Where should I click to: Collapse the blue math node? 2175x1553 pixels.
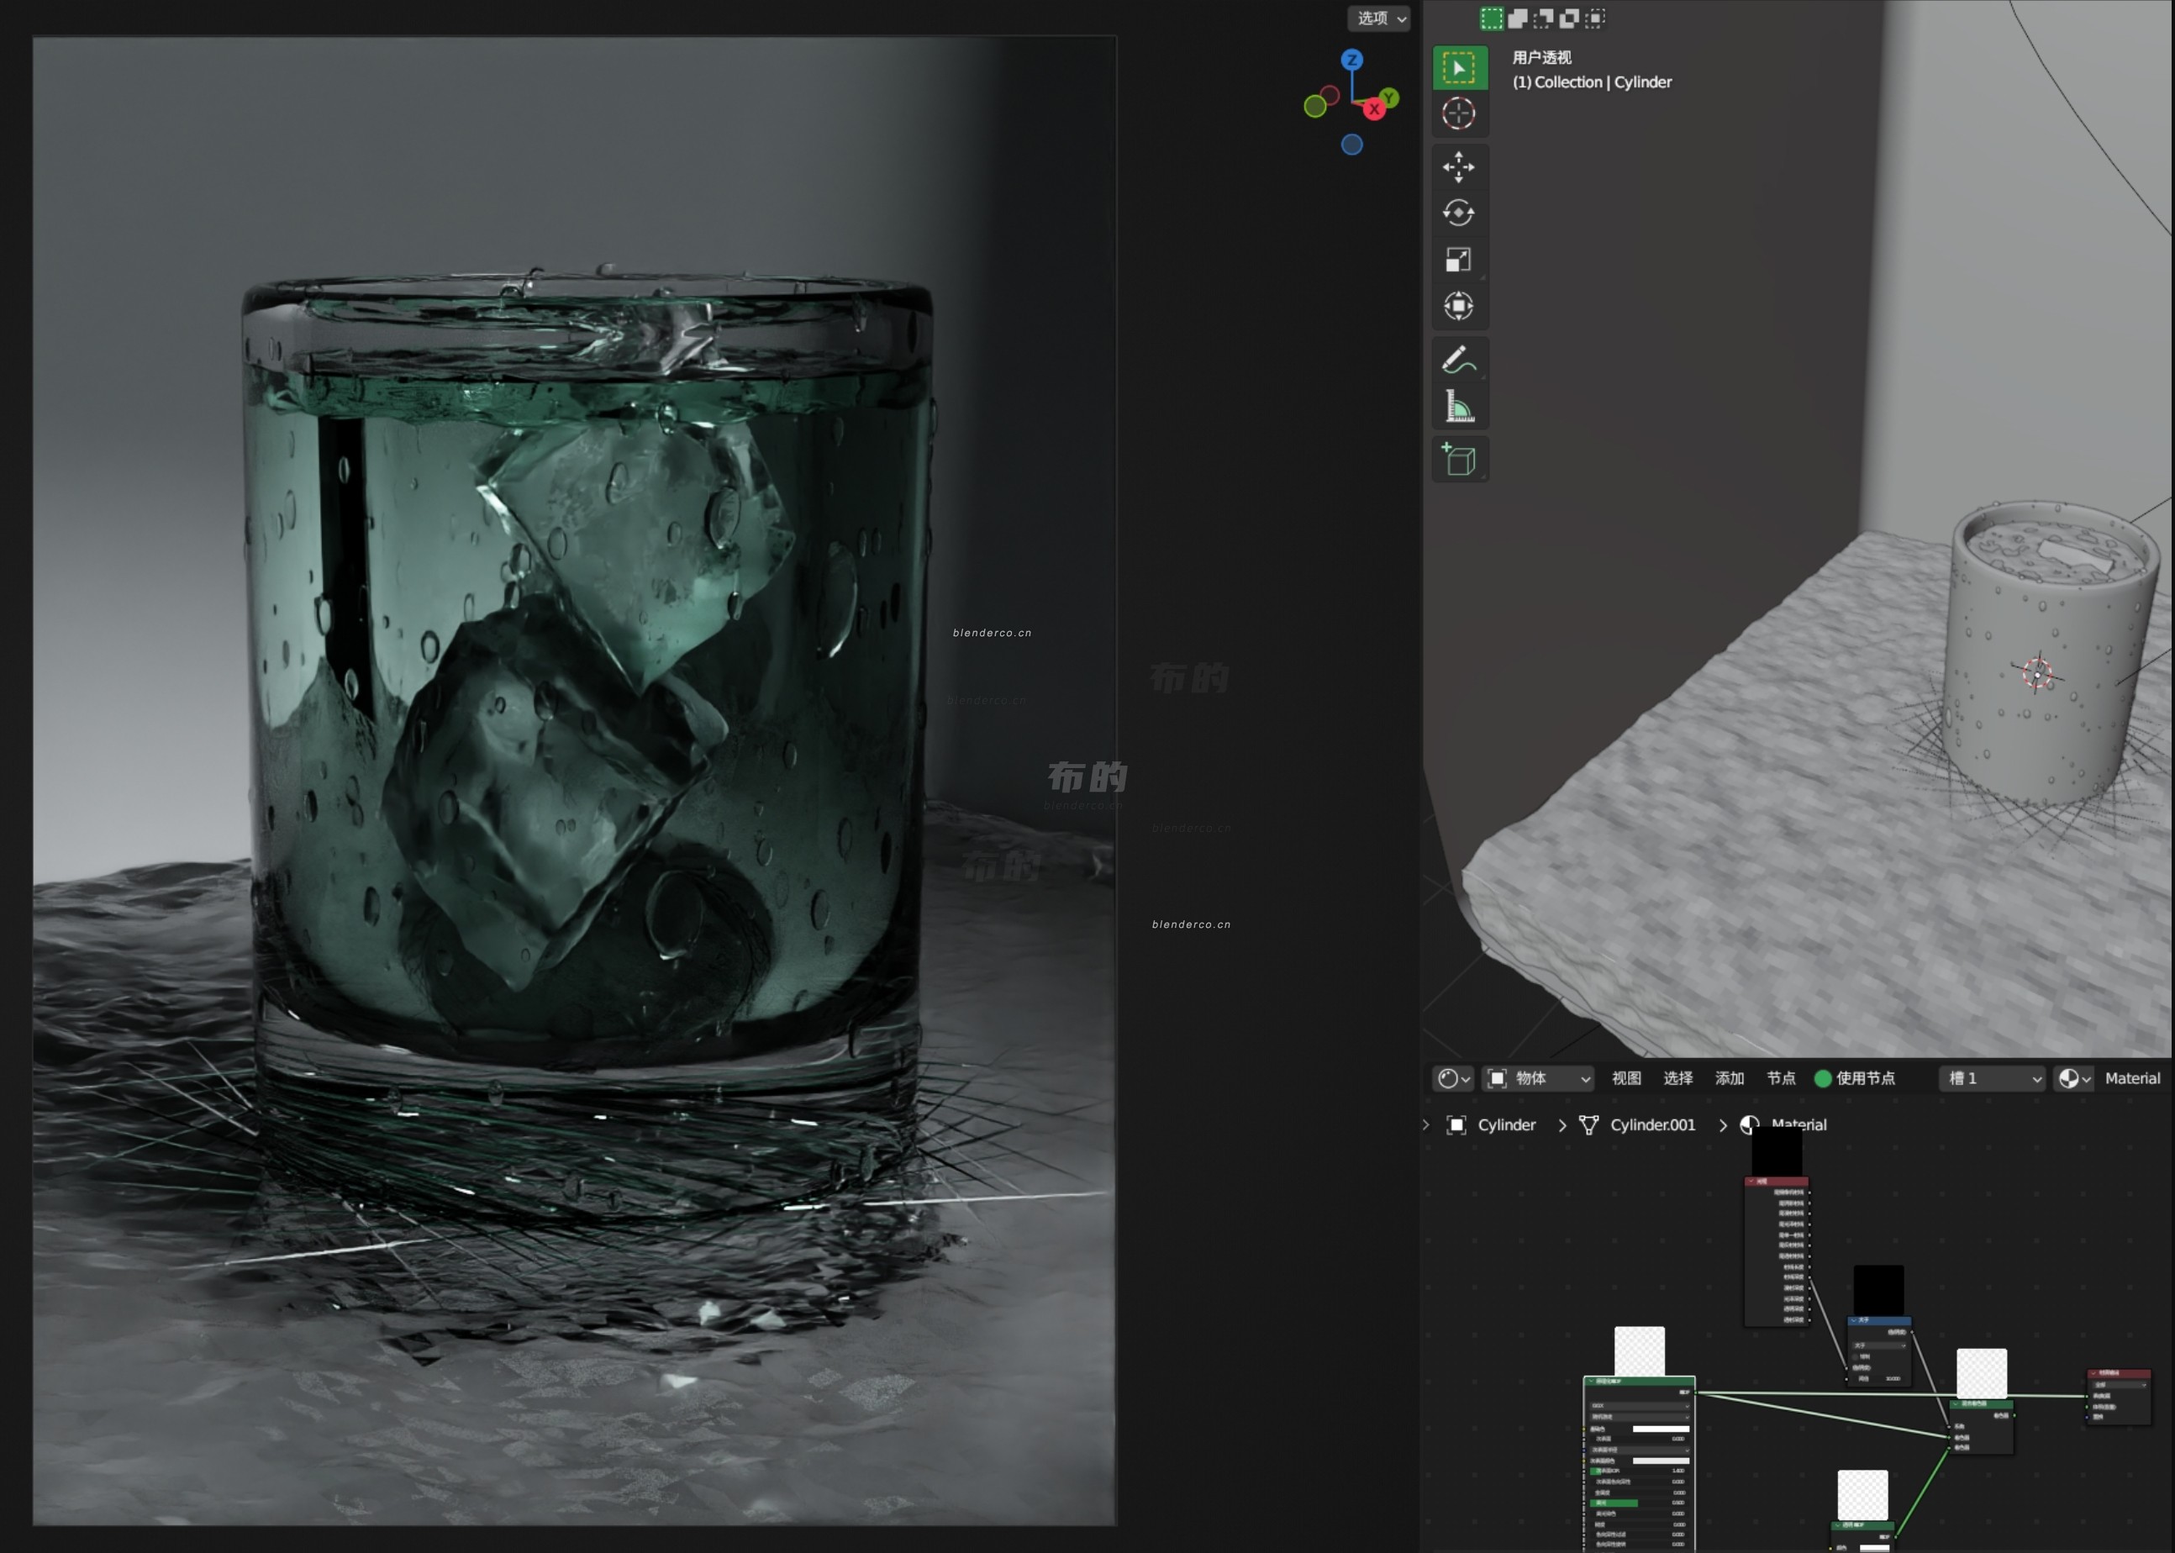pyautogui.click(x=1855, y=1320)
